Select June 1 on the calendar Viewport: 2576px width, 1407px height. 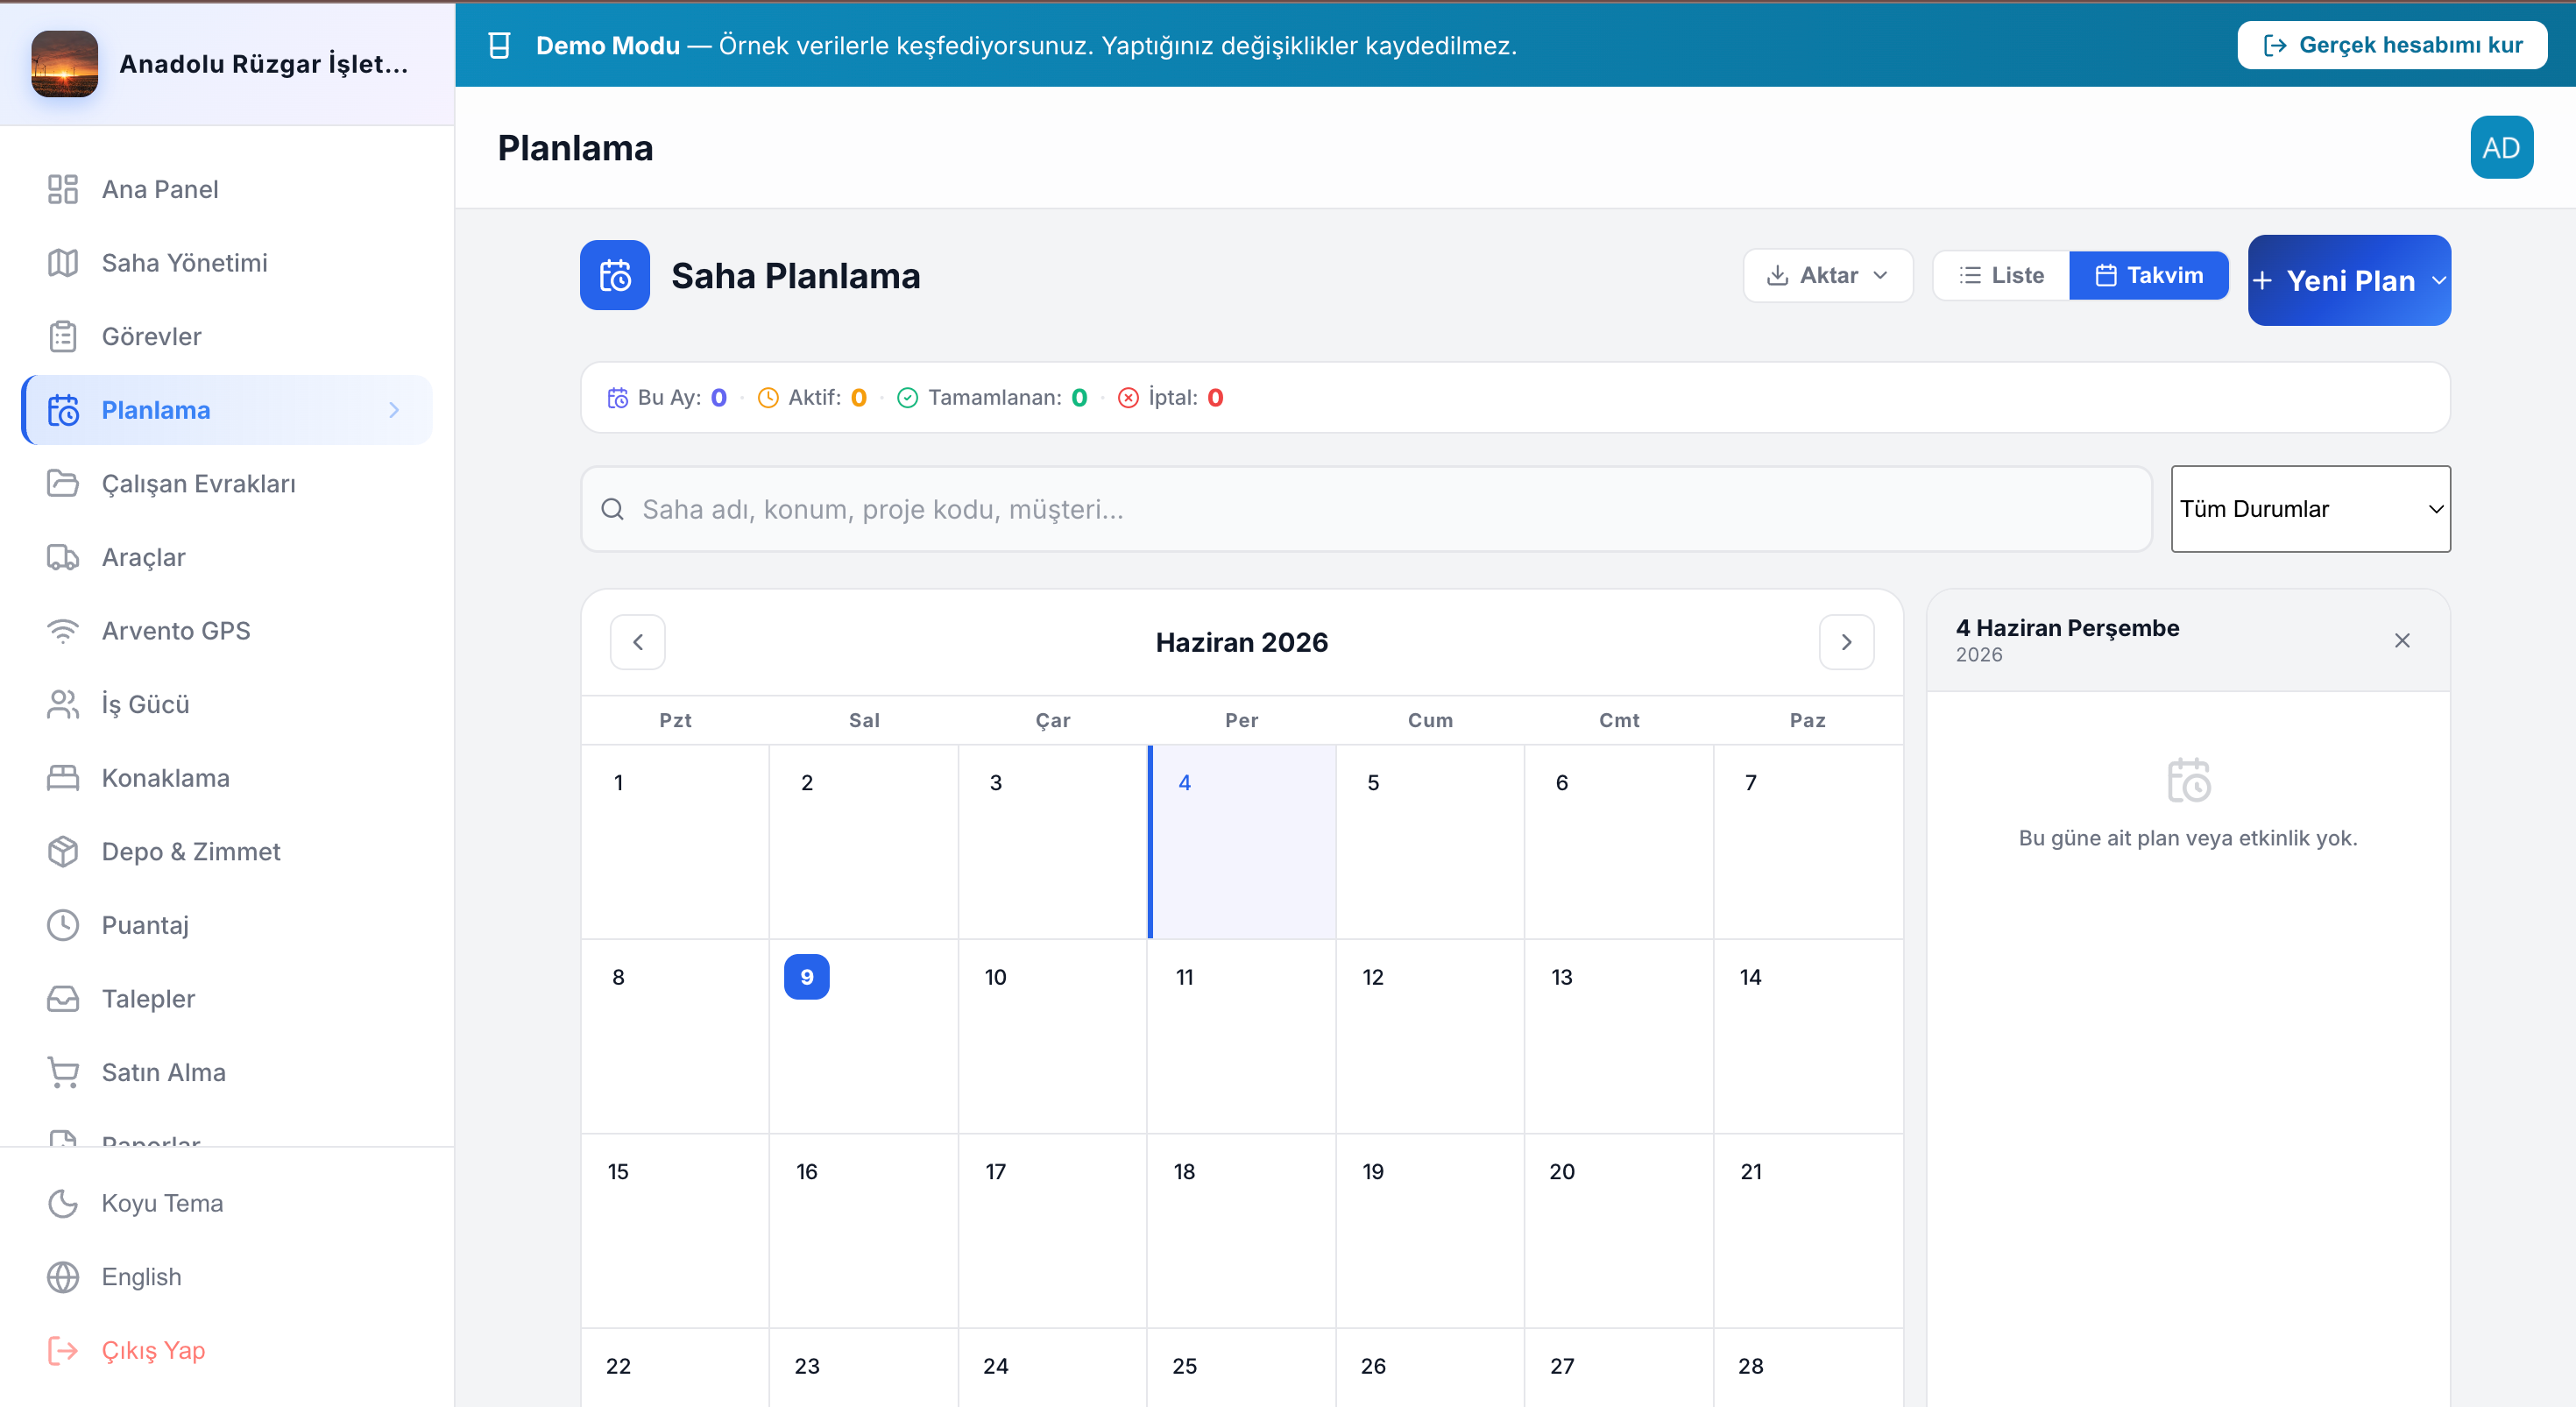pos(675,841)
